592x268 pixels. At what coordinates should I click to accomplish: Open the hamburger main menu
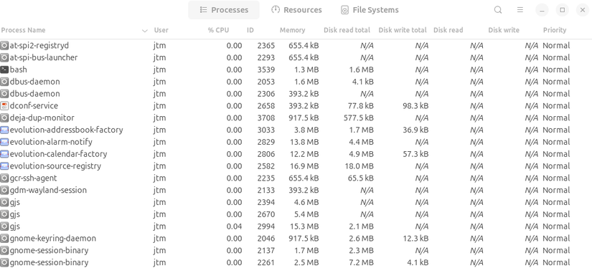pos(520,10)
